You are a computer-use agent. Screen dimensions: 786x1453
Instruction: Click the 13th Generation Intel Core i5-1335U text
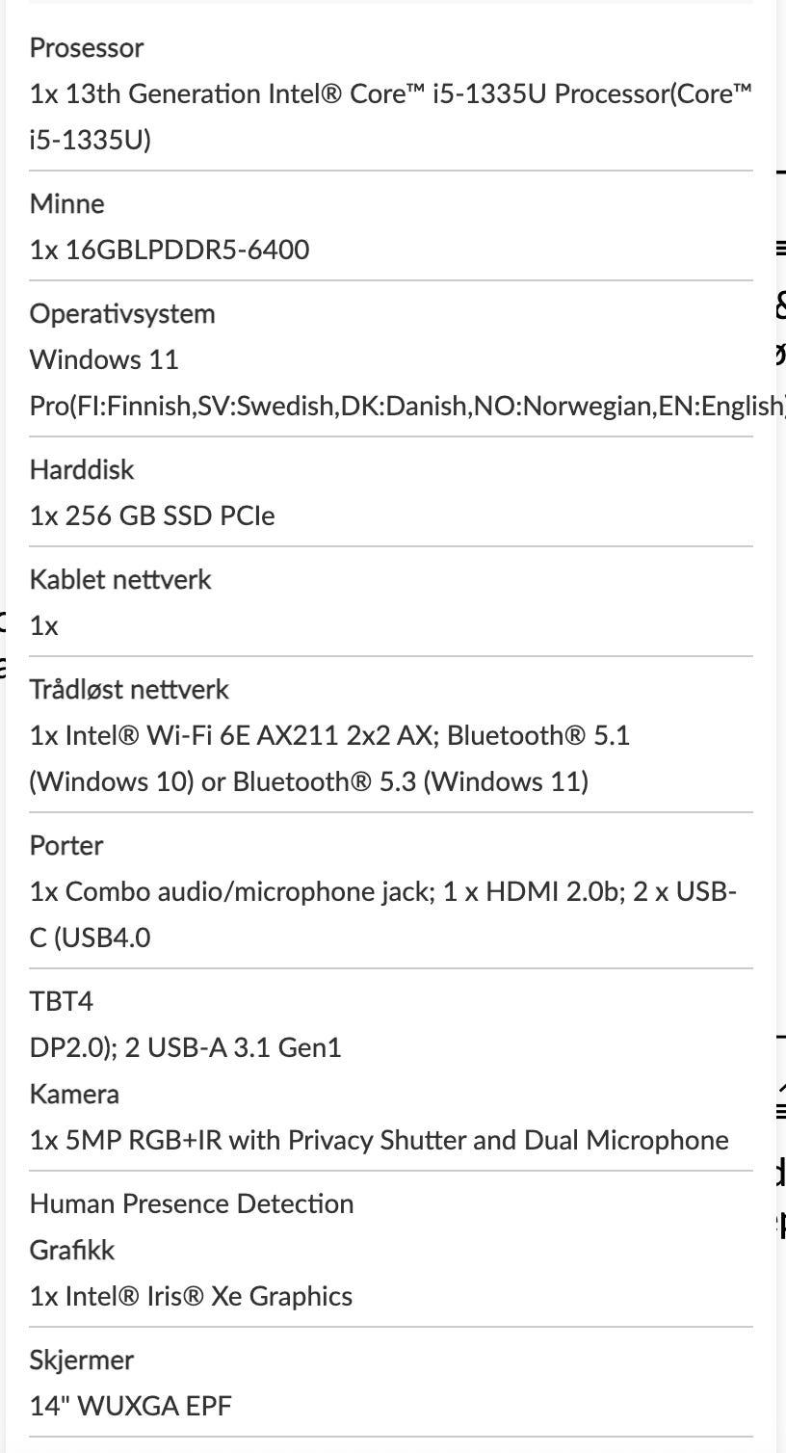click(x=391, y=118)
